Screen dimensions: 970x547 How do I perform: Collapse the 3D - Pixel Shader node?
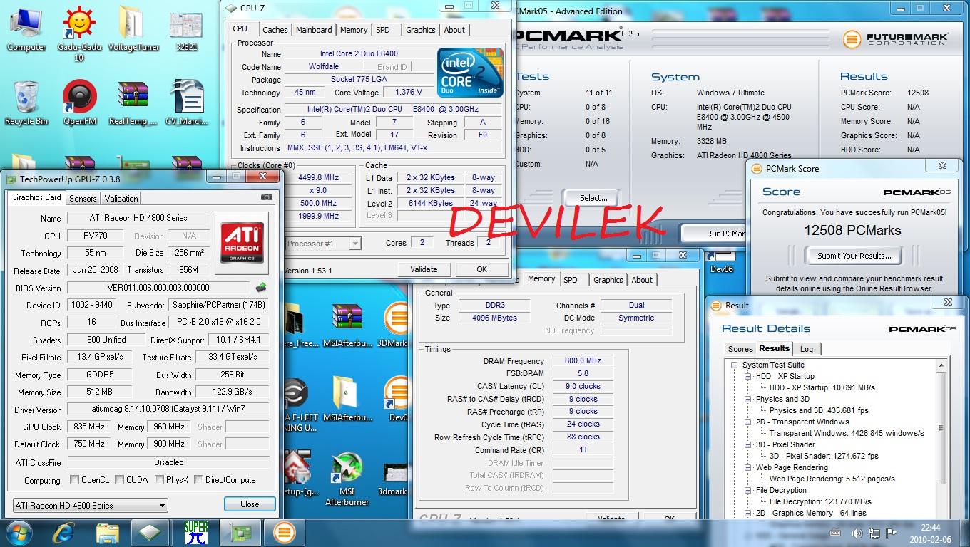[748, 444]
